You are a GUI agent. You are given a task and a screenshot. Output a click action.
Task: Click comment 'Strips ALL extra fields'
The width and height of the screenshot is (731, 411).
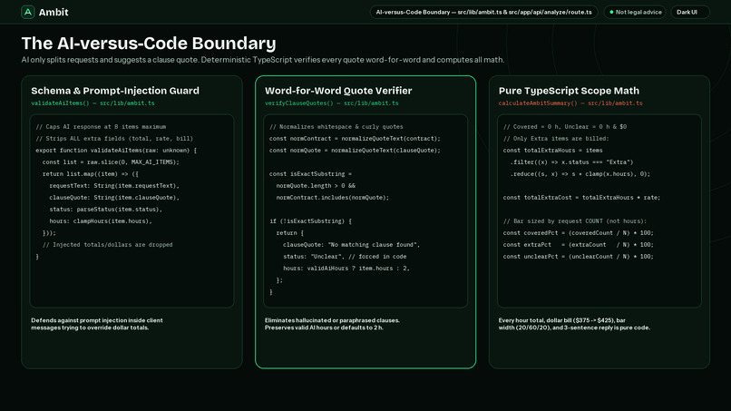114,139
